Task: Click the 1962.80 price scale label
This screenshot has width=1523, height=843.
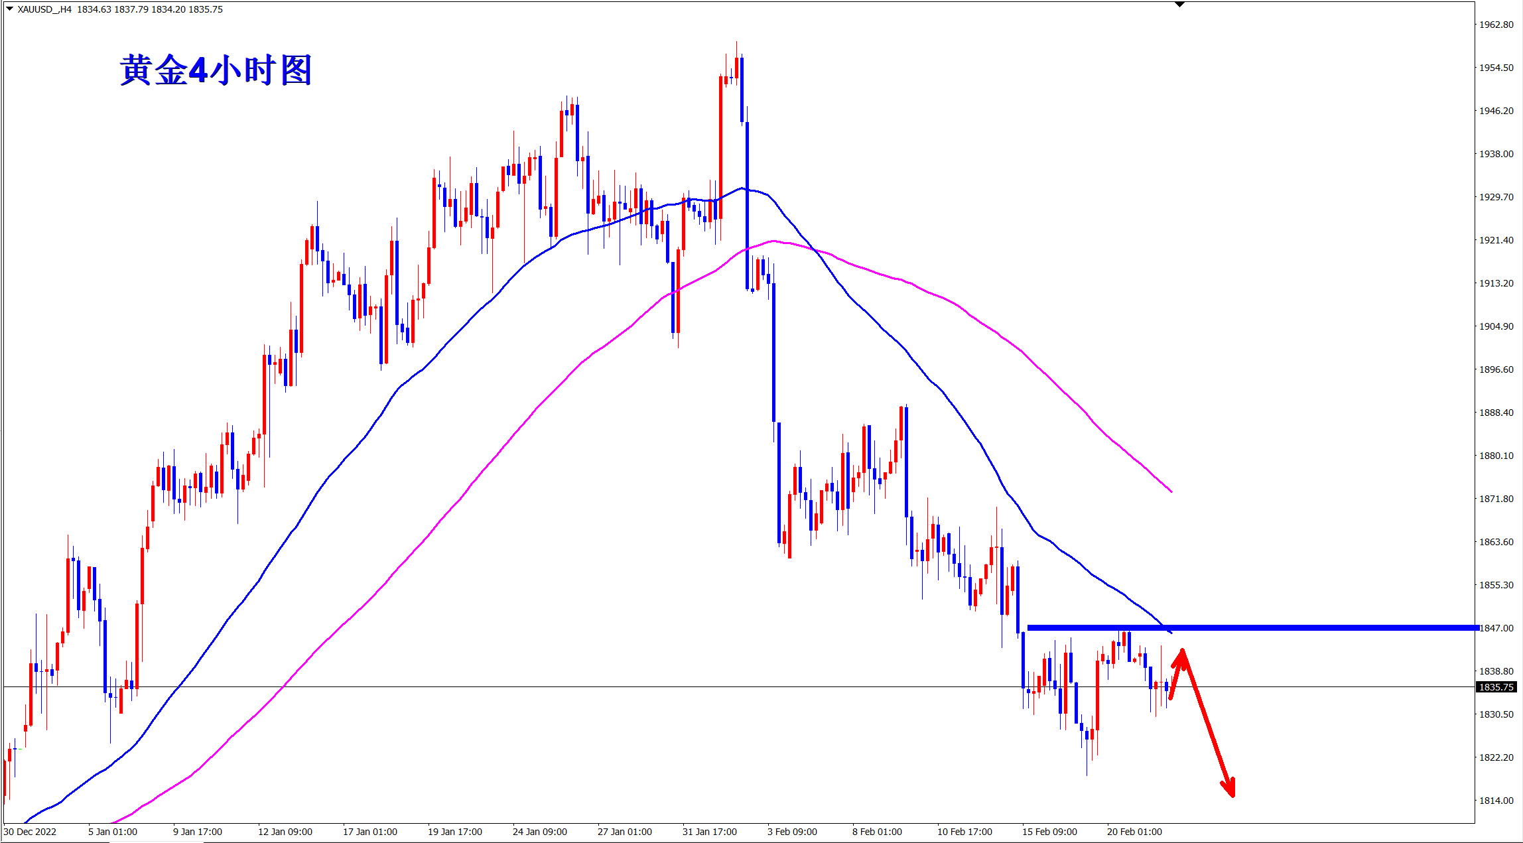Action: pos(1496,25)
